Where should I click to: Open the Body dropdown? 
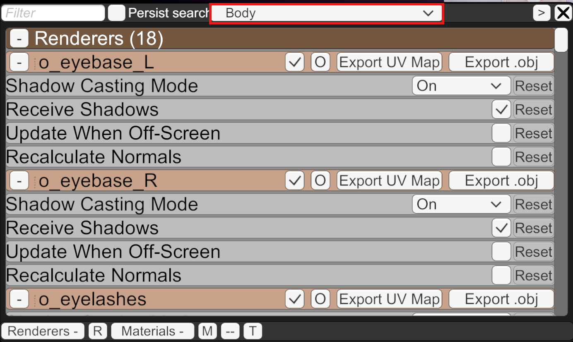(x=327, y=13)
